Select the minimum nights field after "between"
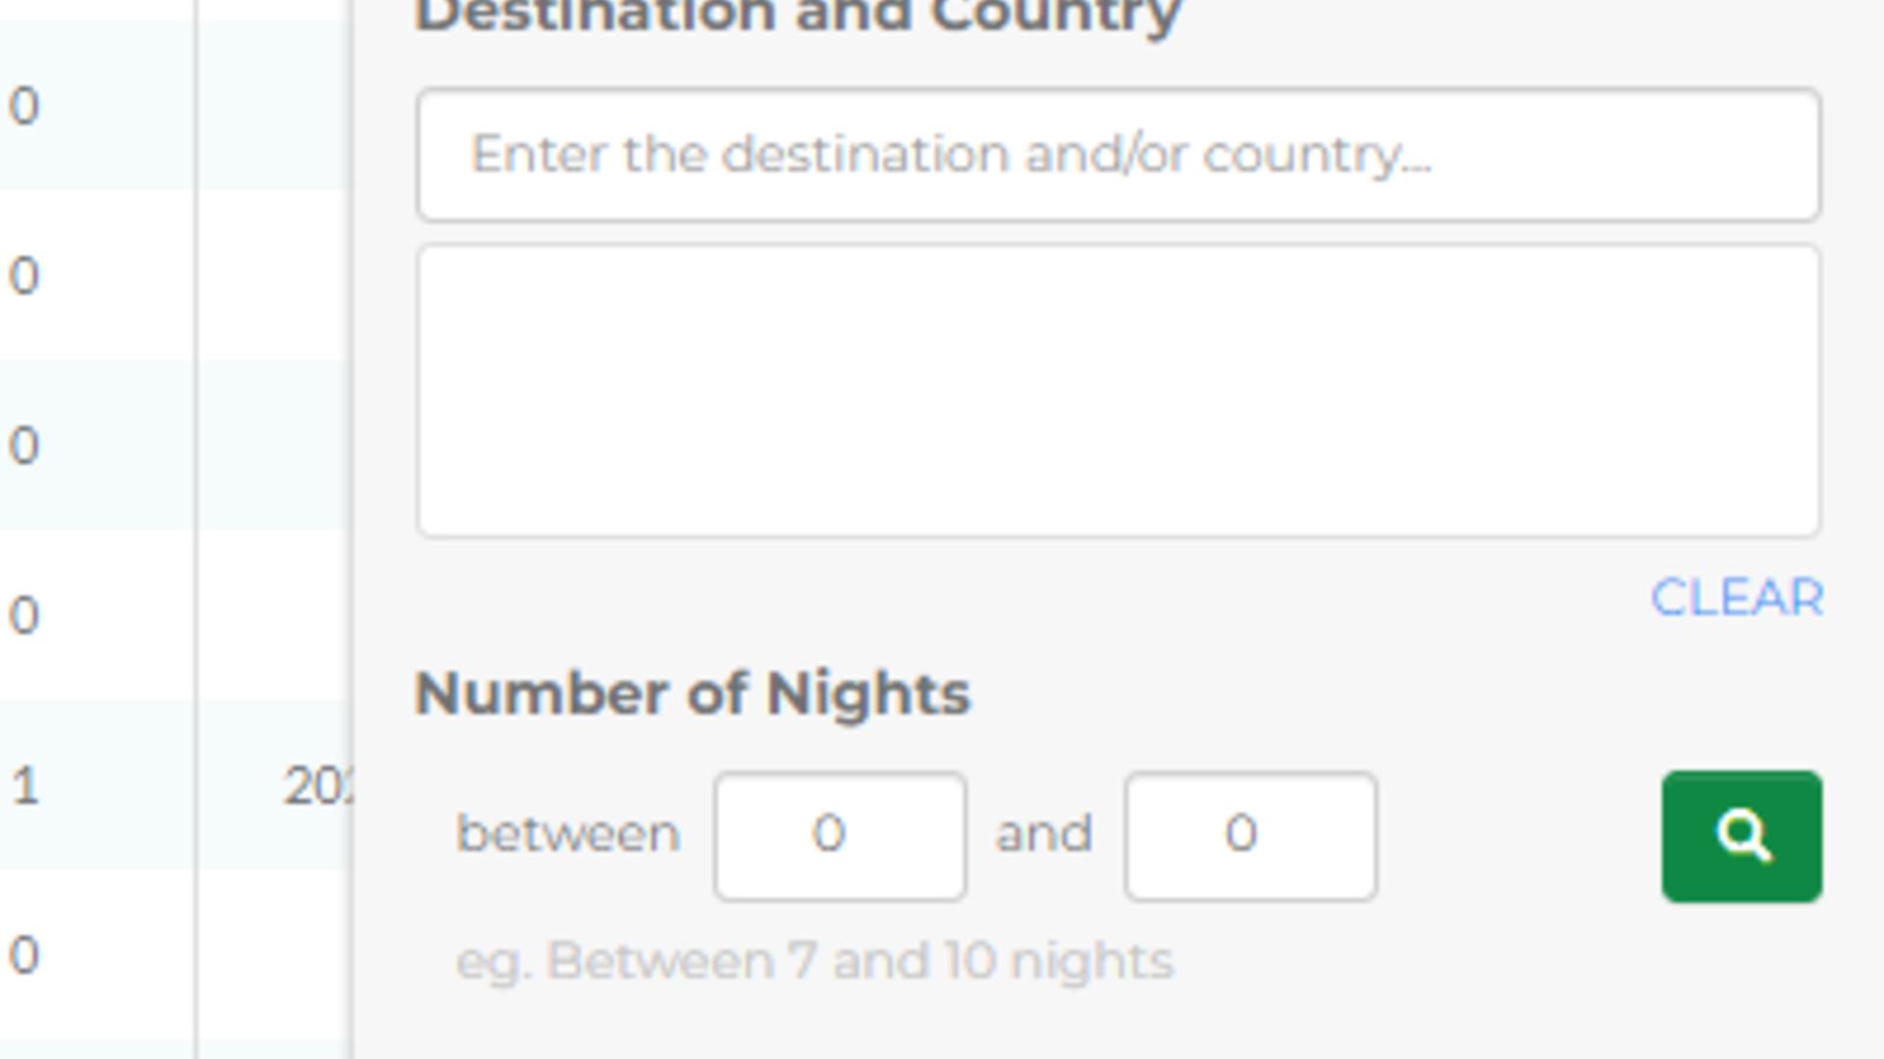The height and width of the screenshot is (1059, 1884). tap(840, 836)
